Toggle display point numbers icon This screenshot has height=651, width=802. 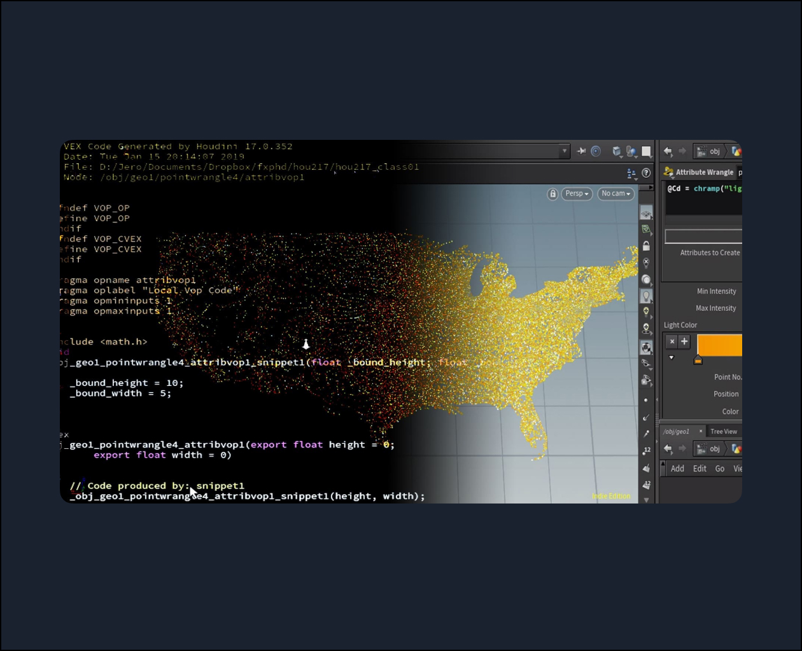point(646,451)
